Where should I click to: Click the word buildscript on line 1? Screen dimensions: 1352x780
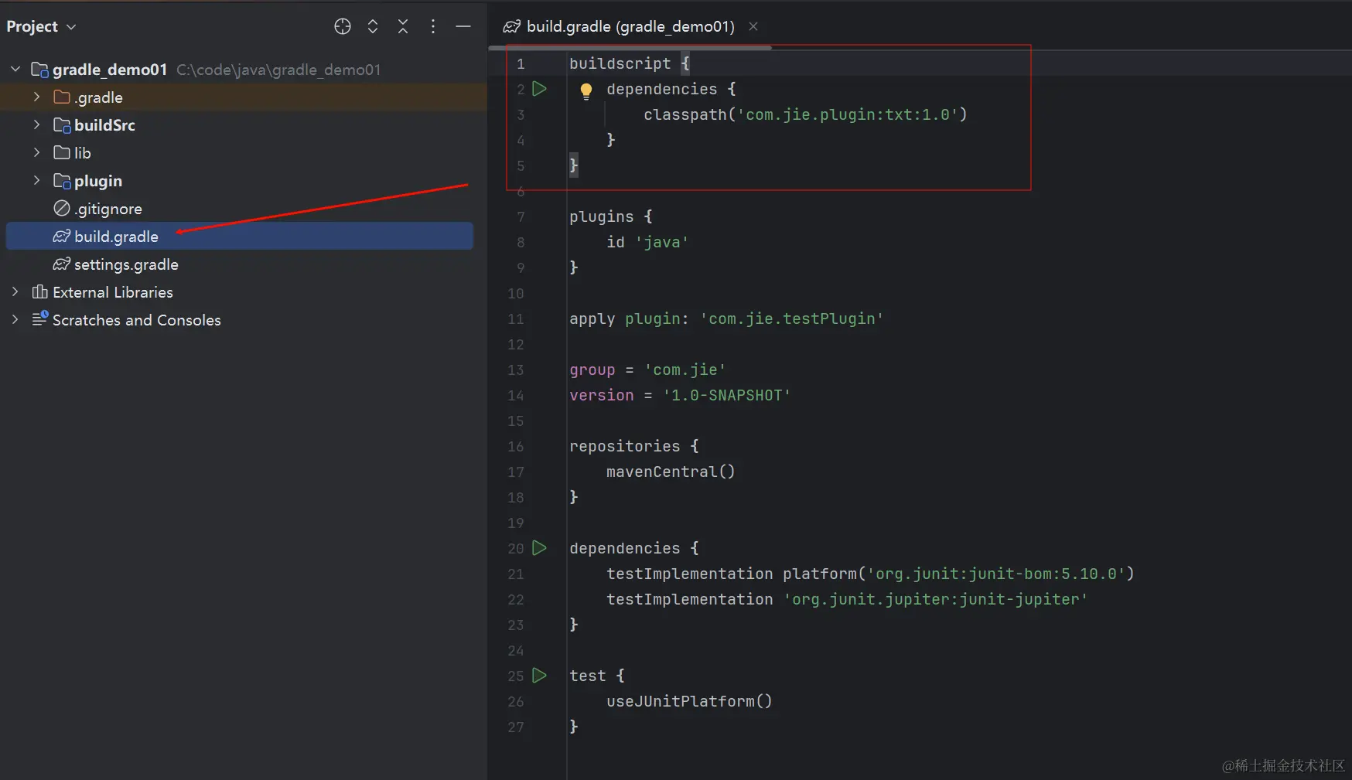(x=620, y=63)
